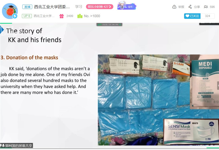Expand the 娱乐小时榜 427 ranking pill
219x150 pixels.
click(x=99, y=7)
